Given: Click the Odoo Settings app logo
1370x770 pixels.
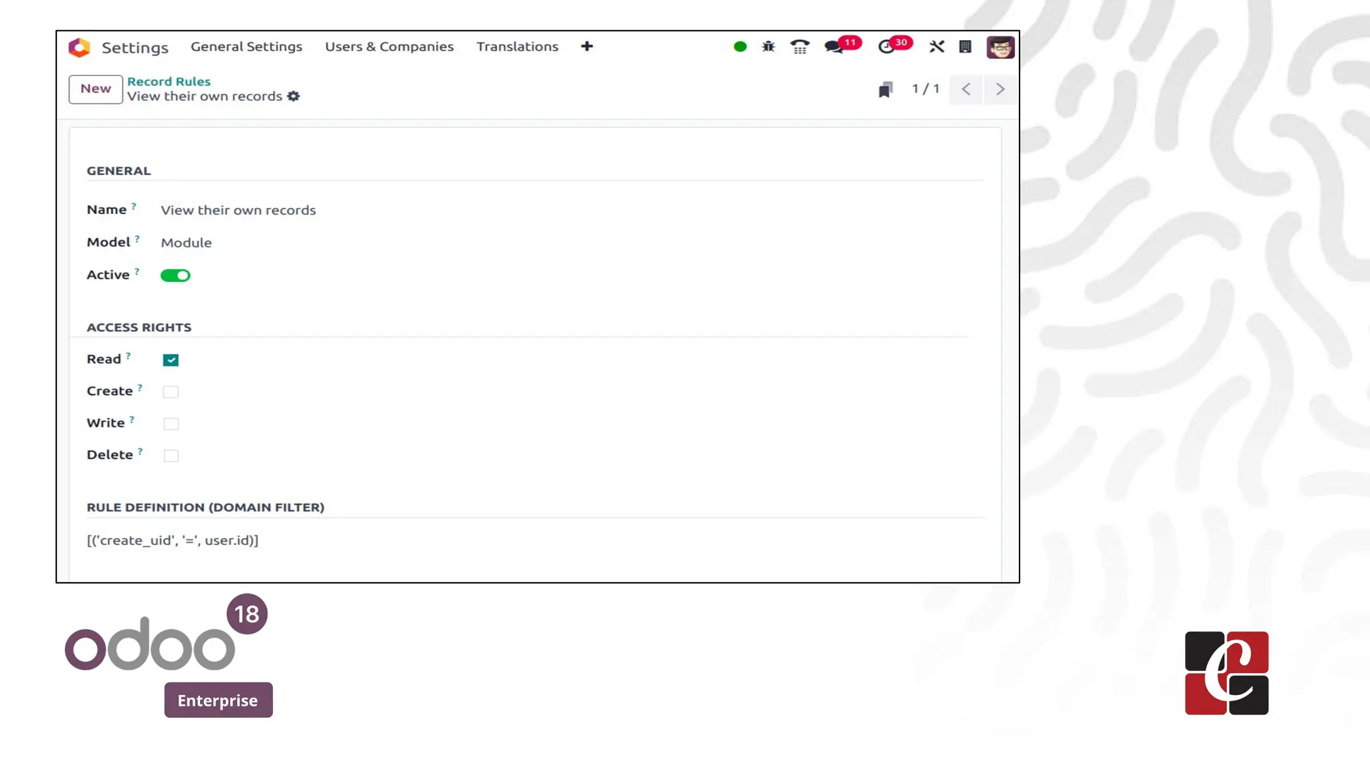Looking at the screenshot, I should pyautogui.click(x=79, y=47).
